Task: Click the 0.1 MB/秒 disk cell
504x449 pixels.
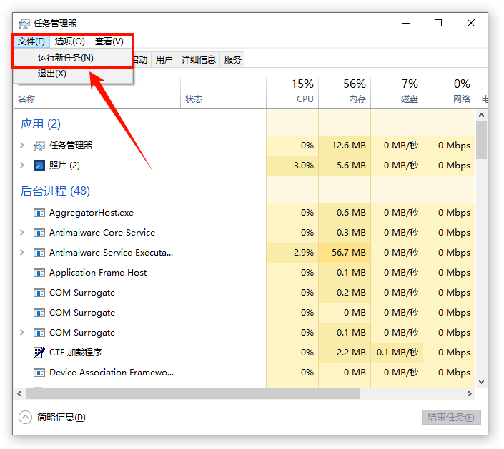Action: (x=397, y=353)
